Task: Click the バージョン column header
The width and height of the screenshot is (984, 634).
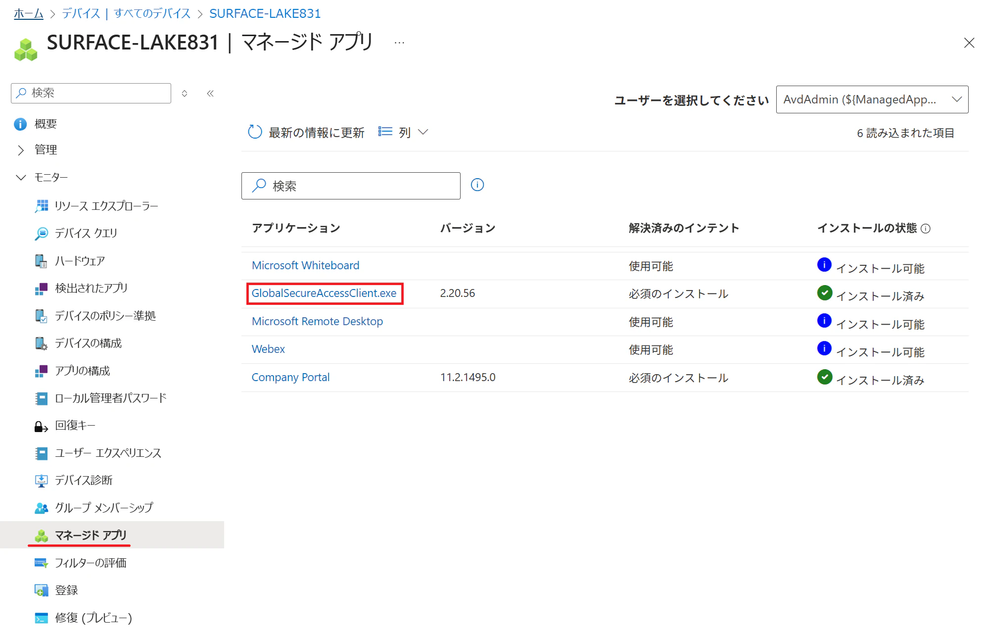Action: pyautogui.click(x=468, y=228)
